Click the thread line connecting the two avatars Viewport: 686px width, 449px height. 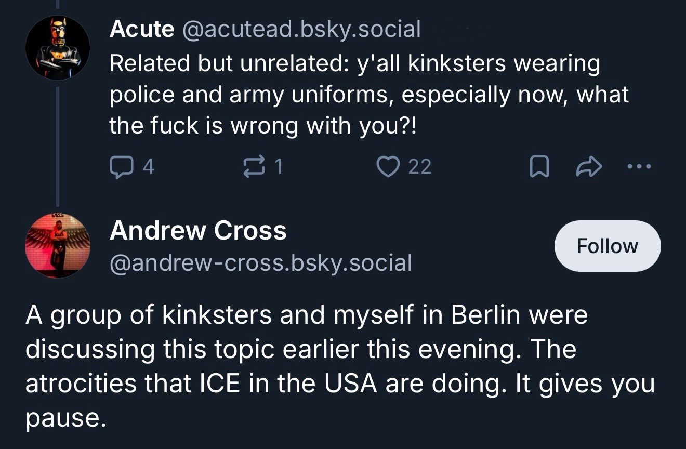(58, 146)
